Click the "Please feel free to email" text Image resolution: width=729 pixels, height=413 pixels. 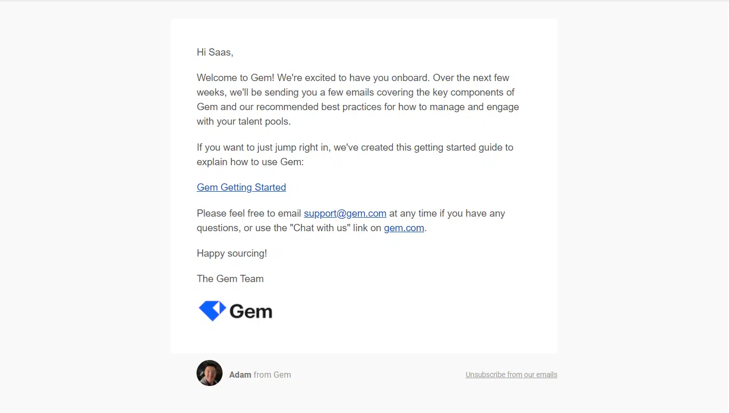(x=249, y=214)
